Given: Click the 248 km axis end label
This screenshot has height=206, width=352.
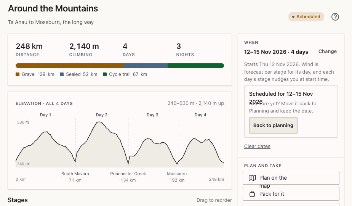Looking at the screenshot, I should (x=216, y=179).
